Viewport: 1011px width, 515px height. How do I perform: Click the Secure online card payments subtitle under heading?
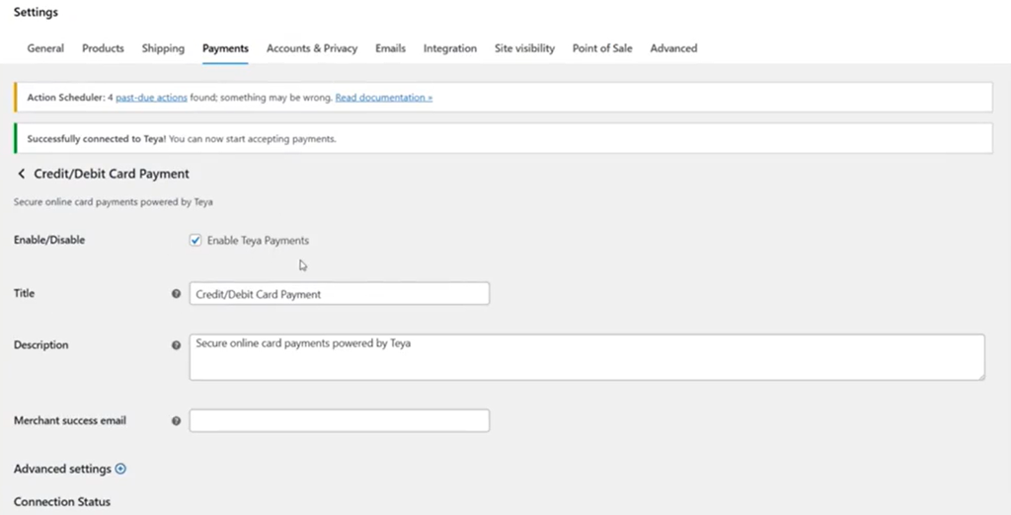click(x=113, y=201)
